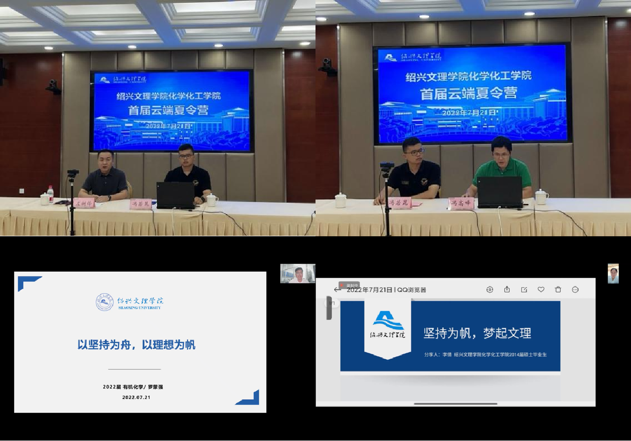
Task: Open the screen rotate icon in viewer toolbar
Action: coord(489,290)
